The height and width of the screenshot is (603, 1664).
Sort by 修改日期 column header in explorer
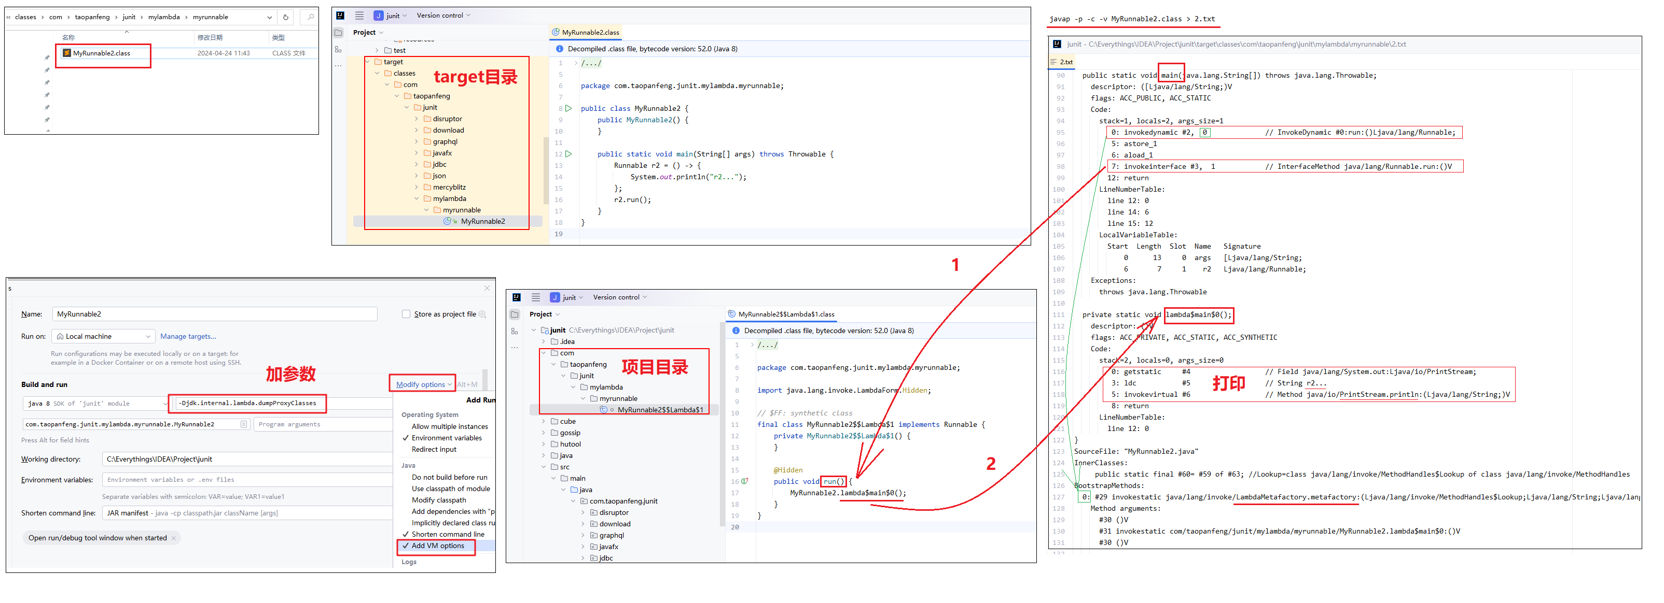tap(210, 37)
